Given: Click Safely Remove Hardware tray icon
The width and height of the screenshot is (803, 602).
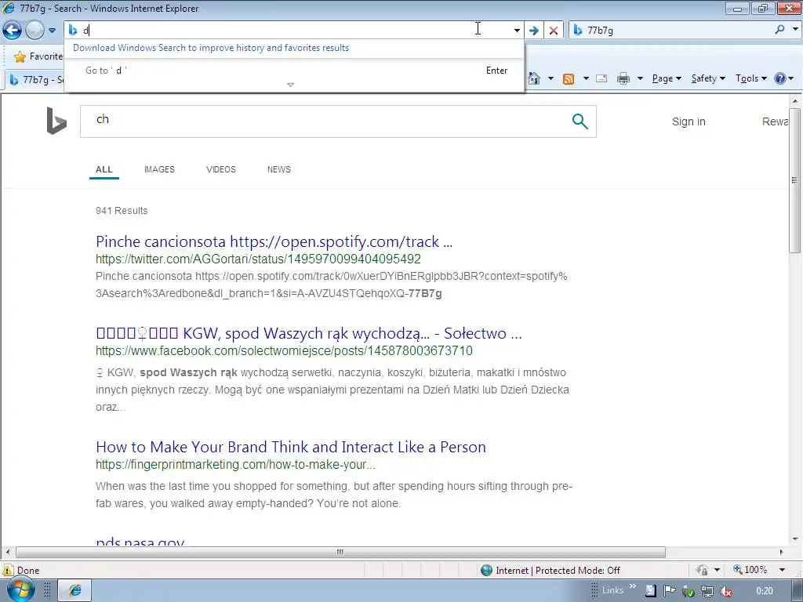Looking at the screenshot, I should [x=689, y=591].
